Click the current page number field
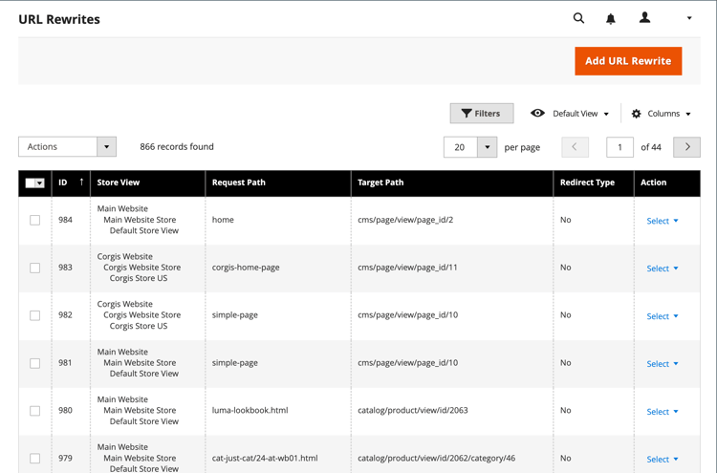Viewport: 717px width, 473px height. click(619, 147)
